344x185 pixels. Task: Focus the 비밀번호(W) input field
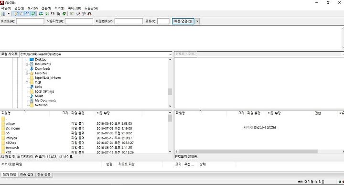coord(129,22)
